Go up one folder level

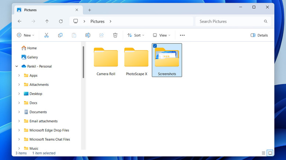point(47,22)
